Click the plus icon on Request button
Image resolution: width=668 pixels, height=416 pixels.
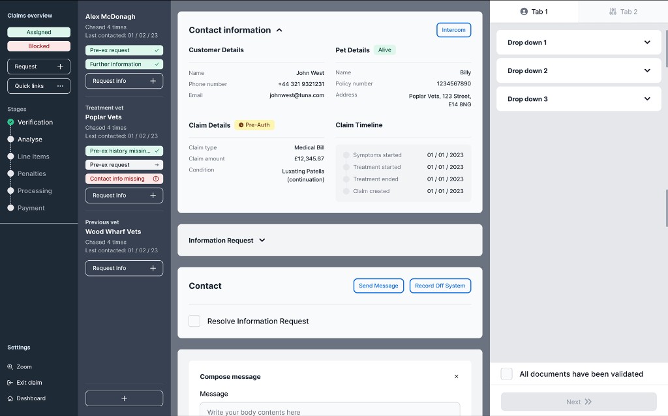(x=60, y=67)
